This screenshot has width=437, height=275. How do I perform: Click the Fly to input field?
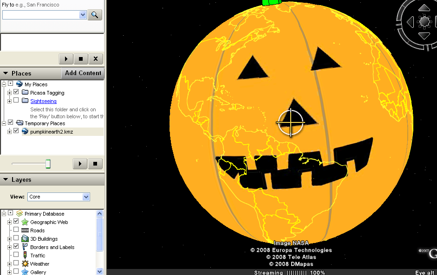[x=41, y=15]
